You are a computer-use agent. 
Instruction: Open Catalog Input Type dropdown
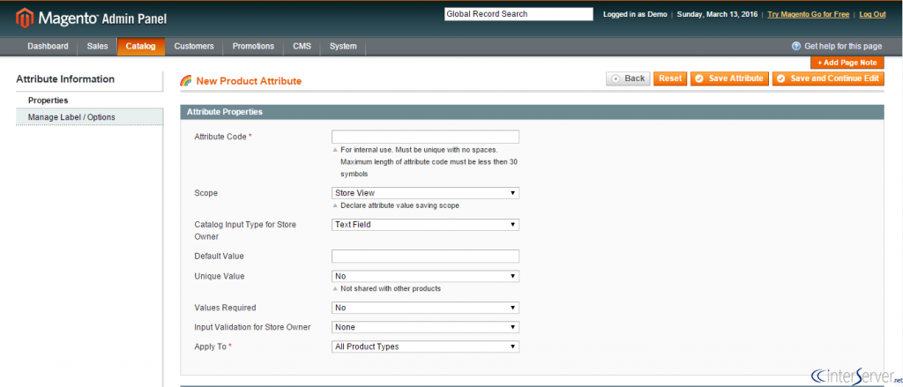[x=425, y=225]
